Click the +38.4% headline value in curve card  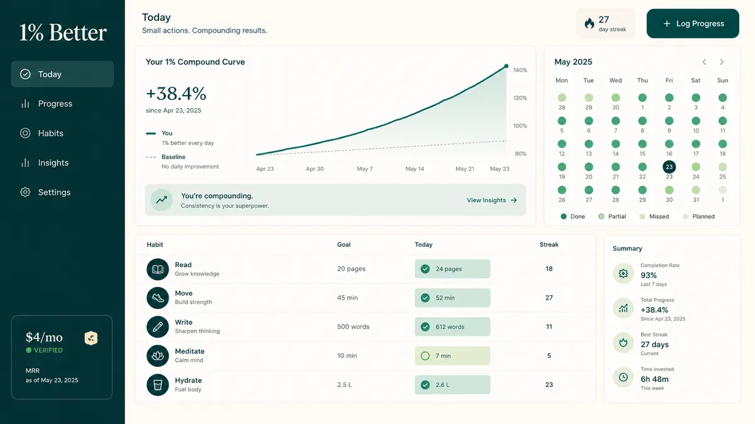coord(176,94)
